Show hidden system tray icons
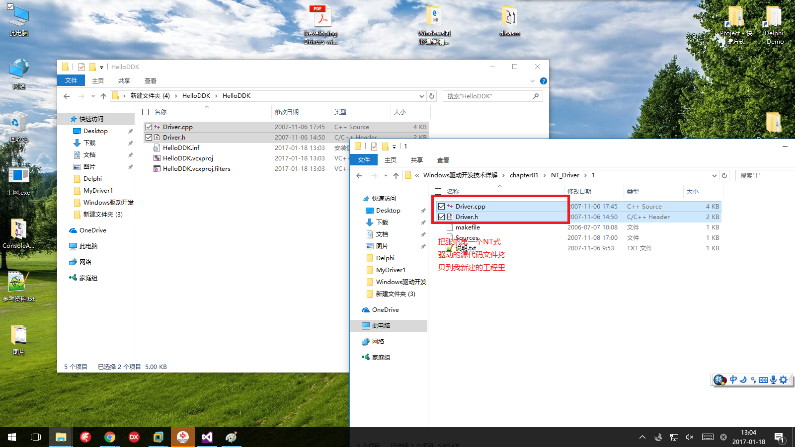 tap(642, 437)
